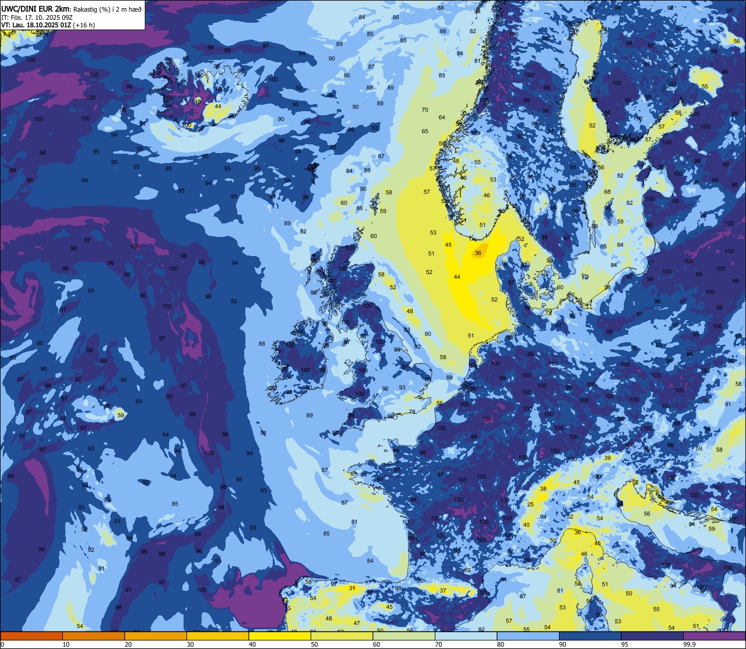Click the humidity value '31' over Spain
The image size is (746, 649).
pos(352,588)
